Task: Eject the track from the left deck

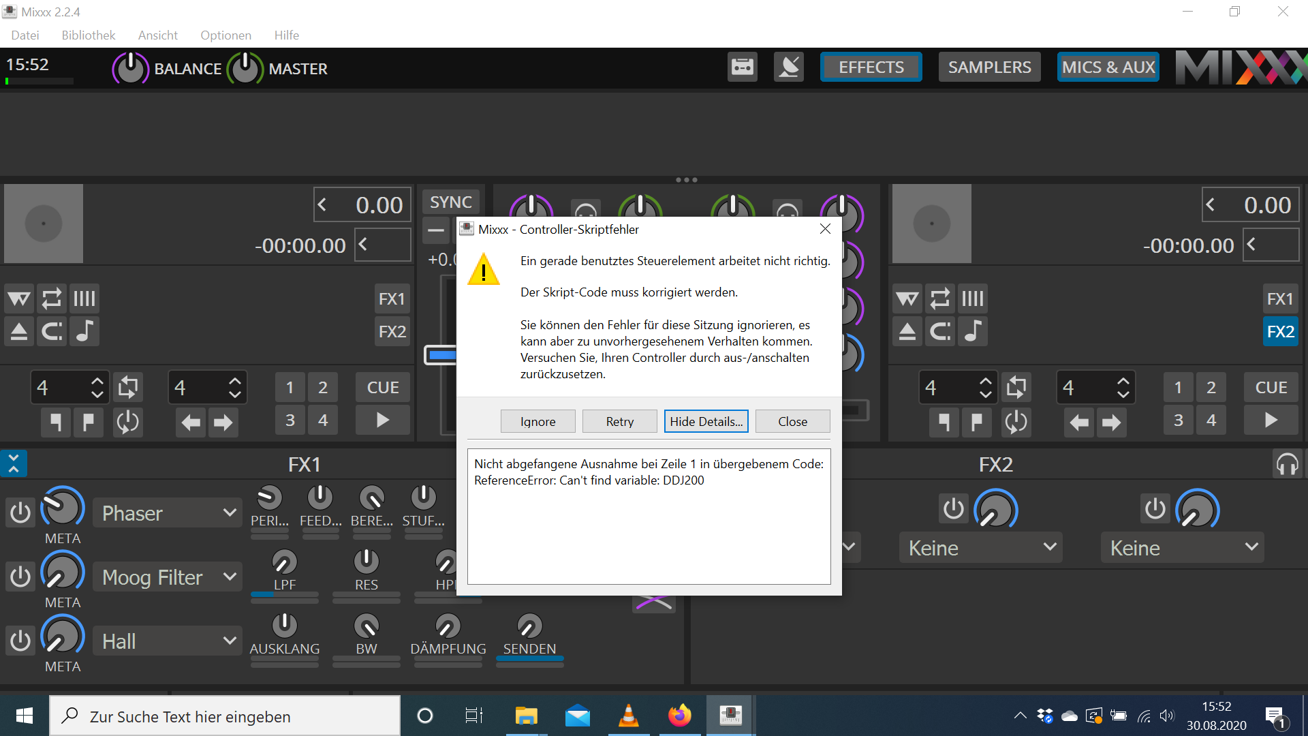Action: click(x=18, y=331)
